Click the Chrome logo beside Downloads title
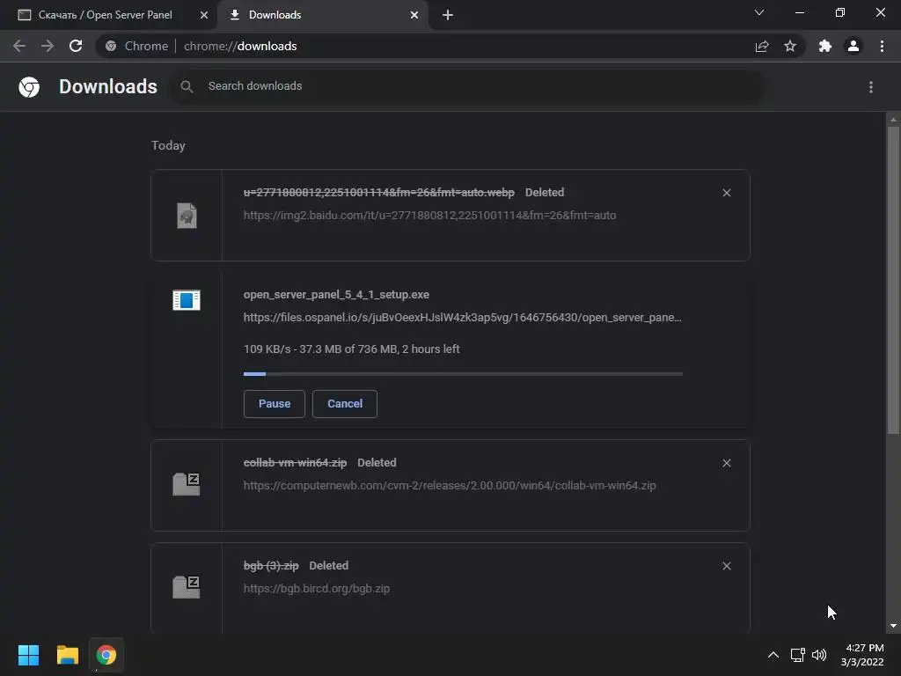The width and height of the screenshot is (901, 676). point(29,87)
